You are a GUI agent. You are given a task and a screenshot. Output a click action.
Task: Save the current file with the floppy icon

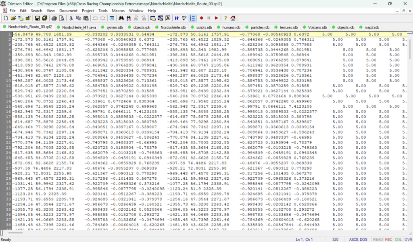pos(38,18)
